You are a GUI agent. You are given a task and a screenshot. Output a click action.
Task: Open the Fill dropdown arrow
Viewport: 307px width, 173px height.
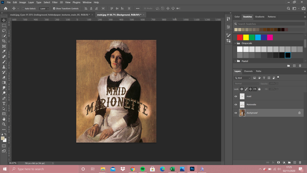pos(277,89)
